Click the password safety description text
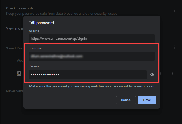The image size is (182, 124). (x=62, y=13)
